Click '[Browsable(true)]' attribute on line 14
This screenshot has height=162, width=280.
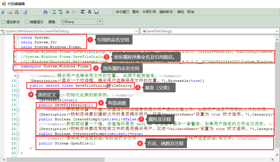[58, 100]
